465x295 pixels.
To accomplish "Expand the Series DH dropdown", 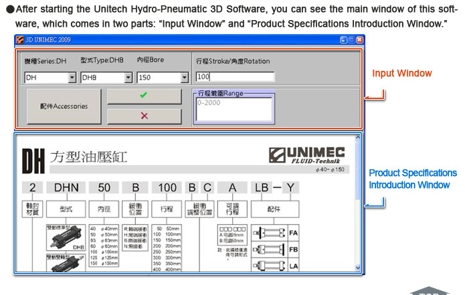I will click(x=72, y=78).
